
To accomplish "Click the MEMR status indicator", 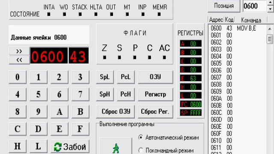I will coord(159,14).
